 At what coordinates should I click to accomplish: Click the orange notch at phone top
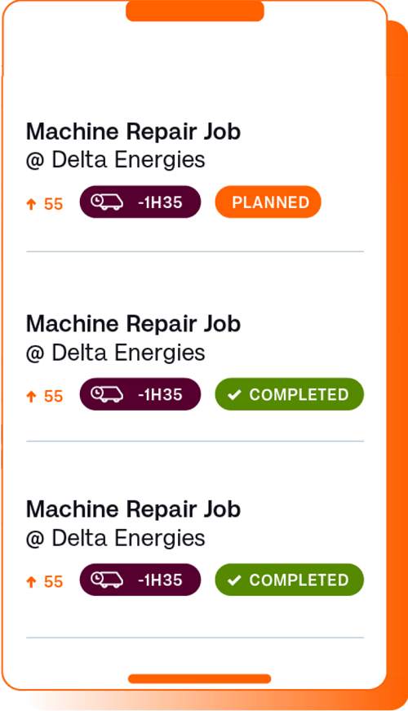click(195, 11)
